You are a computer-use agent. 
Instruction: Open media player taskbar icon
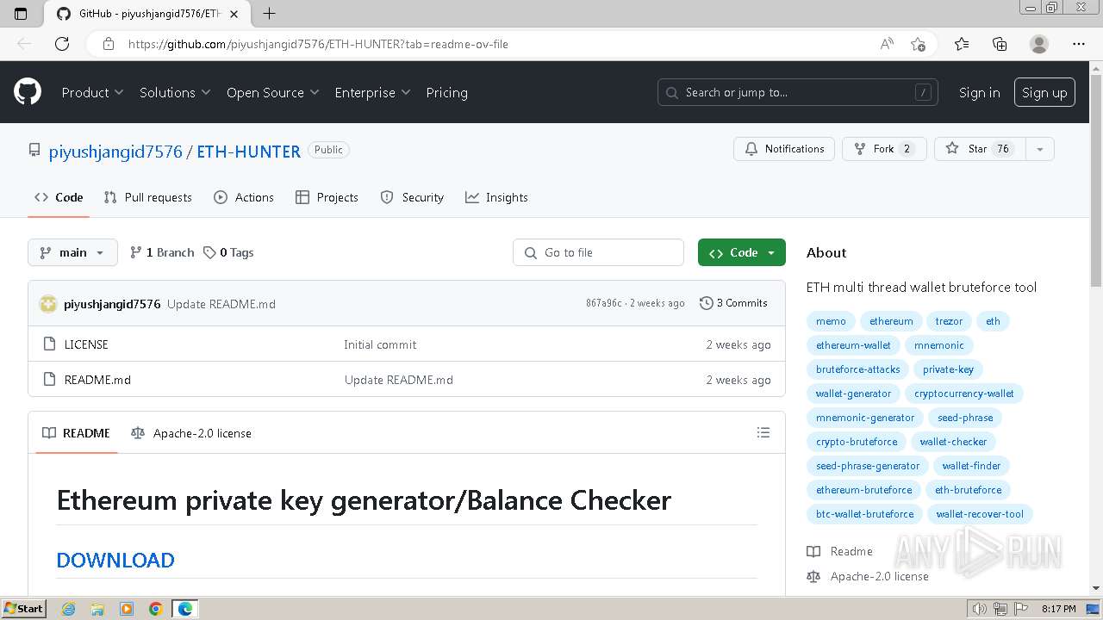tap(127, 609)
